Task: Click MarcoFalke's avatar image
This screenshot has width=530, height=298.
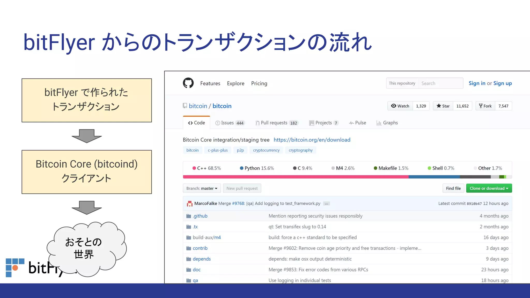Action: click(x=190, y=204)
